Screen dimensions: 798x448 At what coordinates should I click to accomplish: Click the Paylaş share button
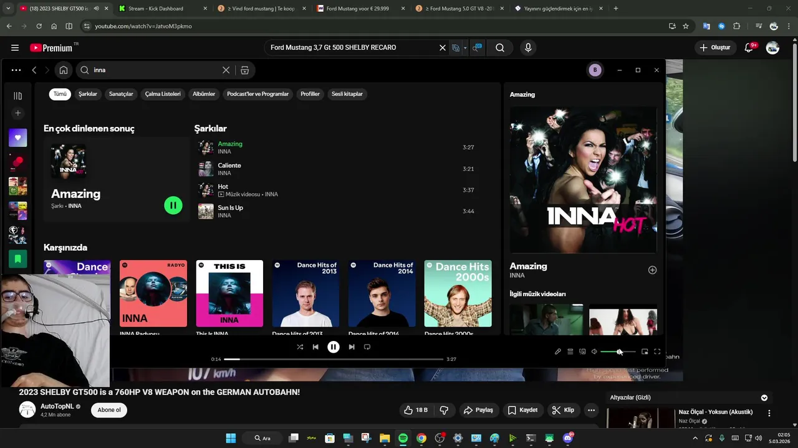point(479,410)
